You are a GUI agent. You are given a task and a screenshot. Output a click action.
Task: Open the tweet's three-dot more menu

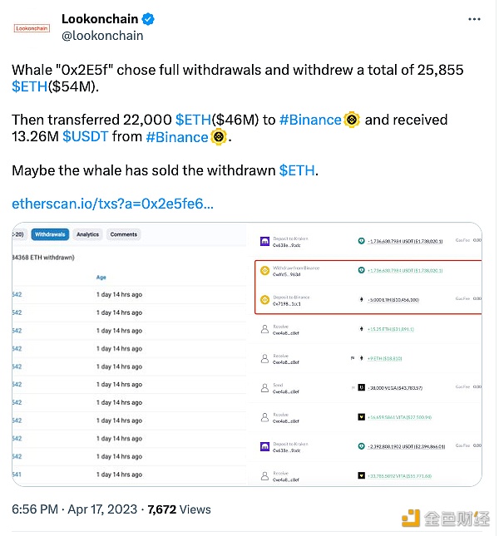(x=473, y=19)
